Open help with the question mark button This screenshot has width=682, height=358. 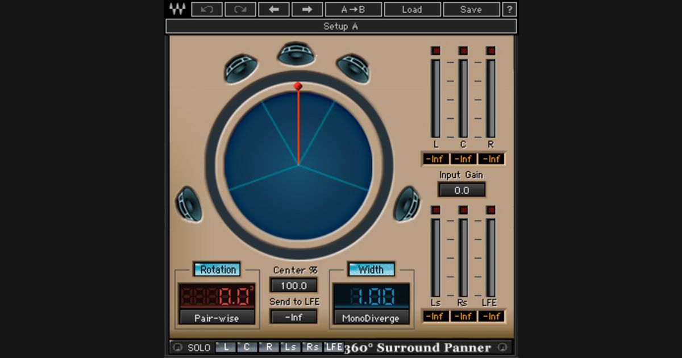point(510,9)
